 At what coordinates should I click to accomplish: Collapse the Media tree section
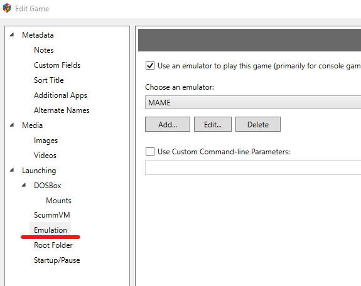pyautogui.click(x=12, y=125)
